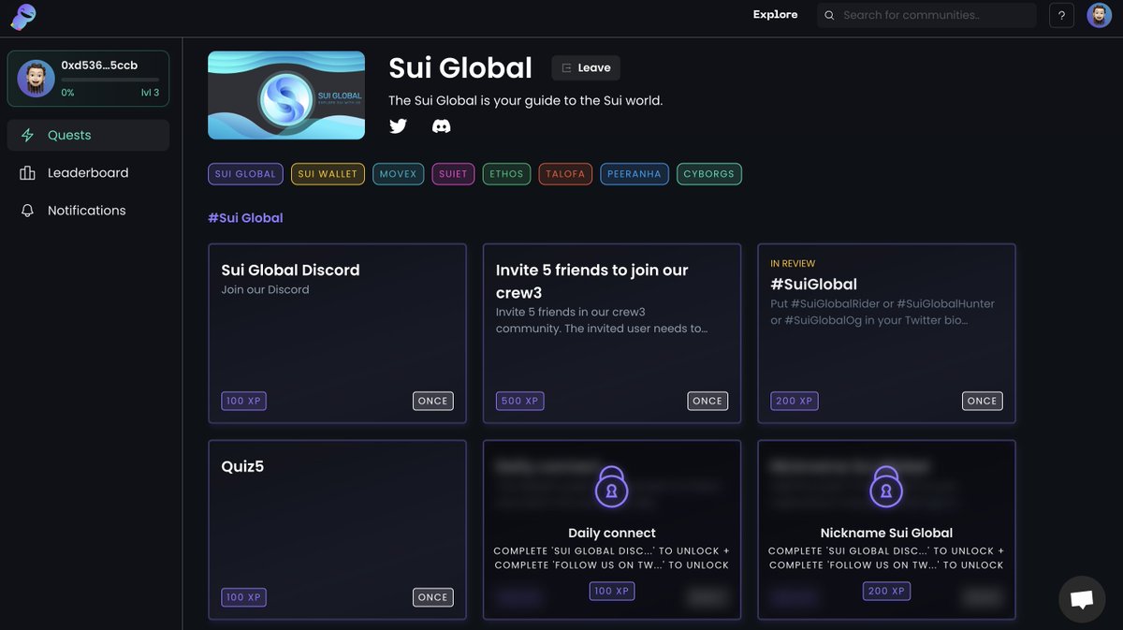Click the search magnifier icon
The height and width of the screenshot is (630, 1123).
pyautogui.click(x=829, y=15)
